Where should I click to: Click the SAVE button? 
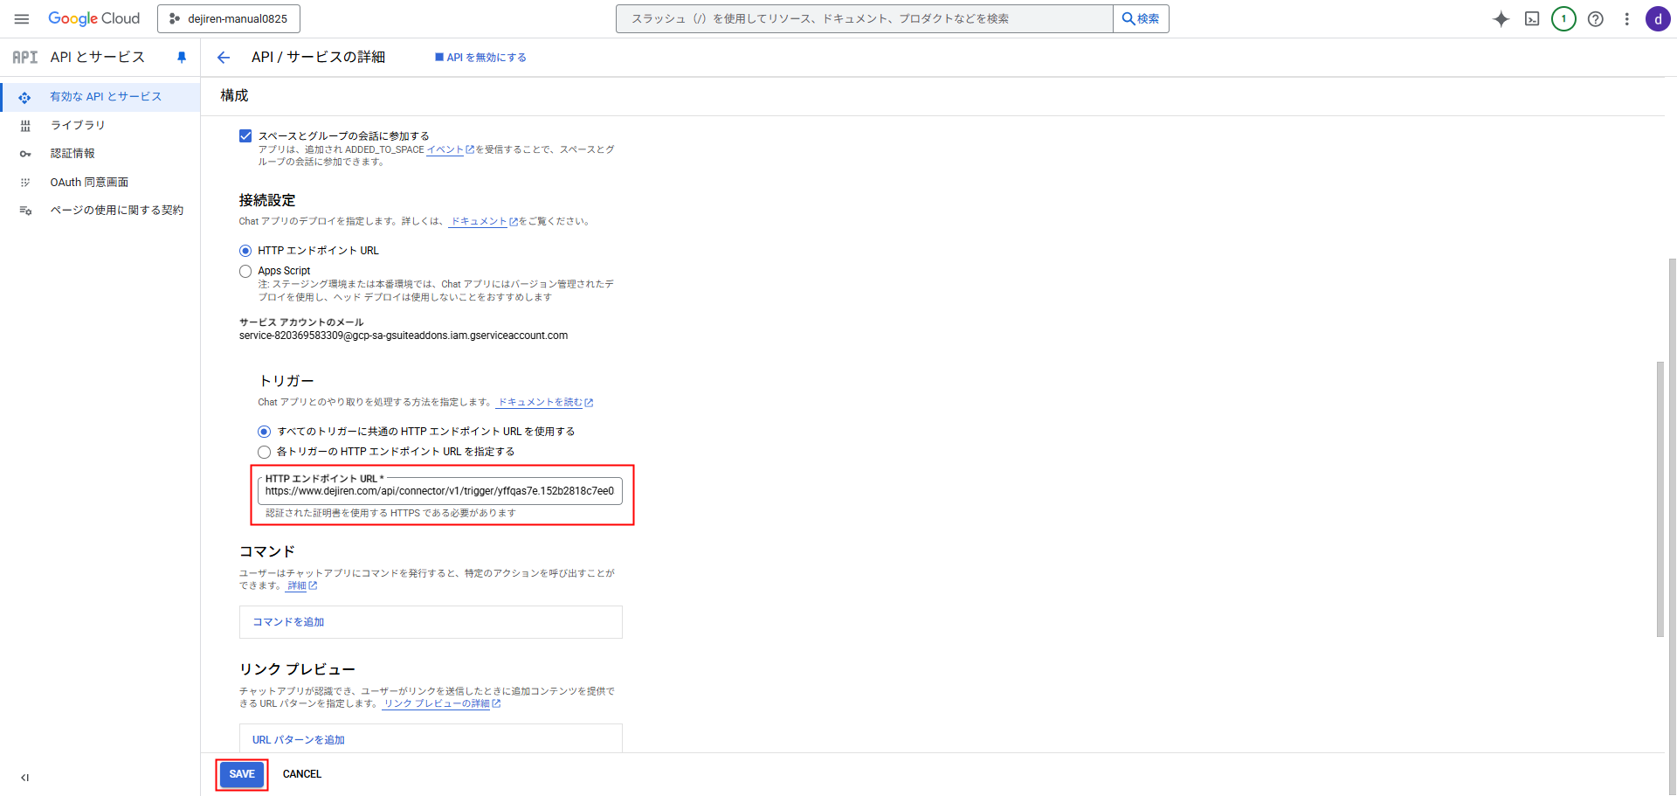coord(242,774)
